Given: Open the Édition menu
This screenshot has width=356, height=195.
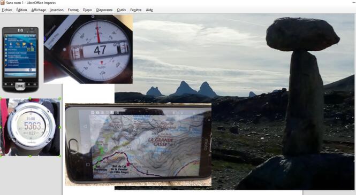Looking at the screenshot, I should pos(21,10).
